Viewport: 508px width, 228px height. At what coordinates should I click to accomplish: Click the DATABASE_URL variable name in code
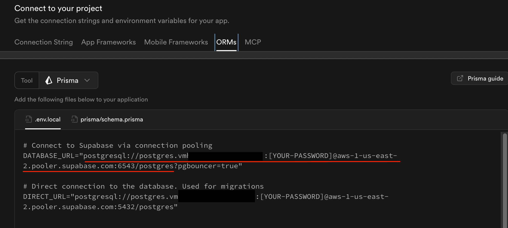click(x=40, y=156)
